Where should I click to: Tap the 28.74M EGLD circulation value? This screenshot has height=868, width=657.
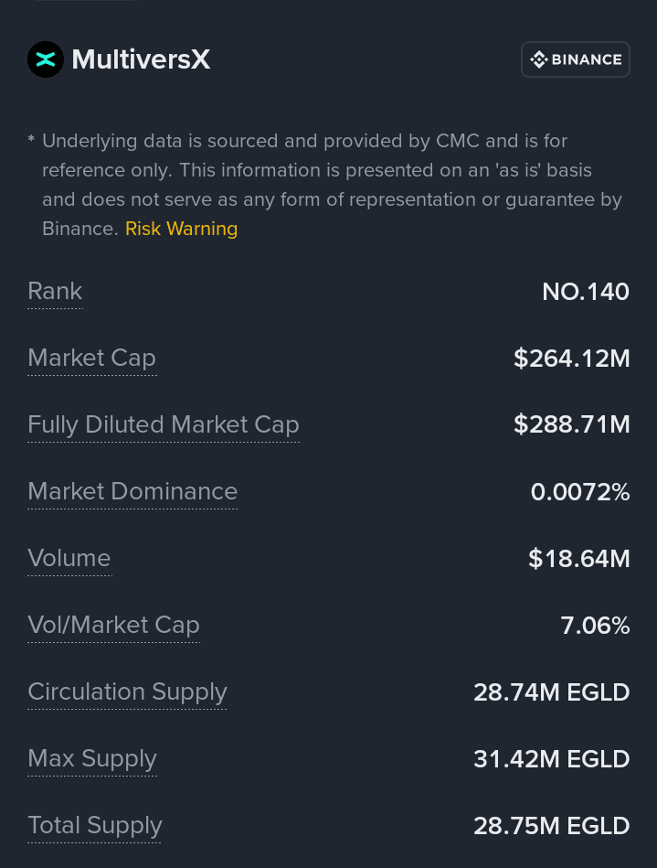point(551,692)
